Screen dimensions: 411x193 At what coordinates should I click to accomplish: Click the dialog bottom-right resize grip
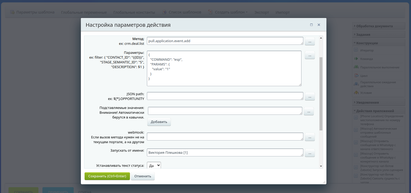(324, 182)
